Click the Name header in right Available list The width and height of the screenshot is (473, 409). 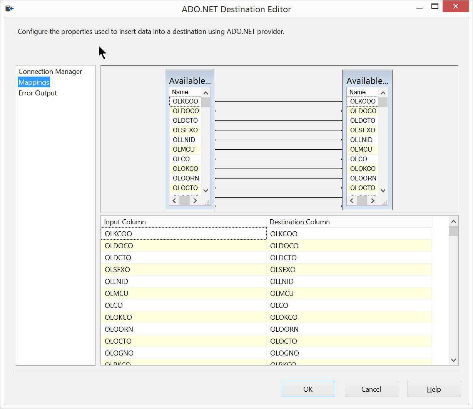(x=363, y=92)
